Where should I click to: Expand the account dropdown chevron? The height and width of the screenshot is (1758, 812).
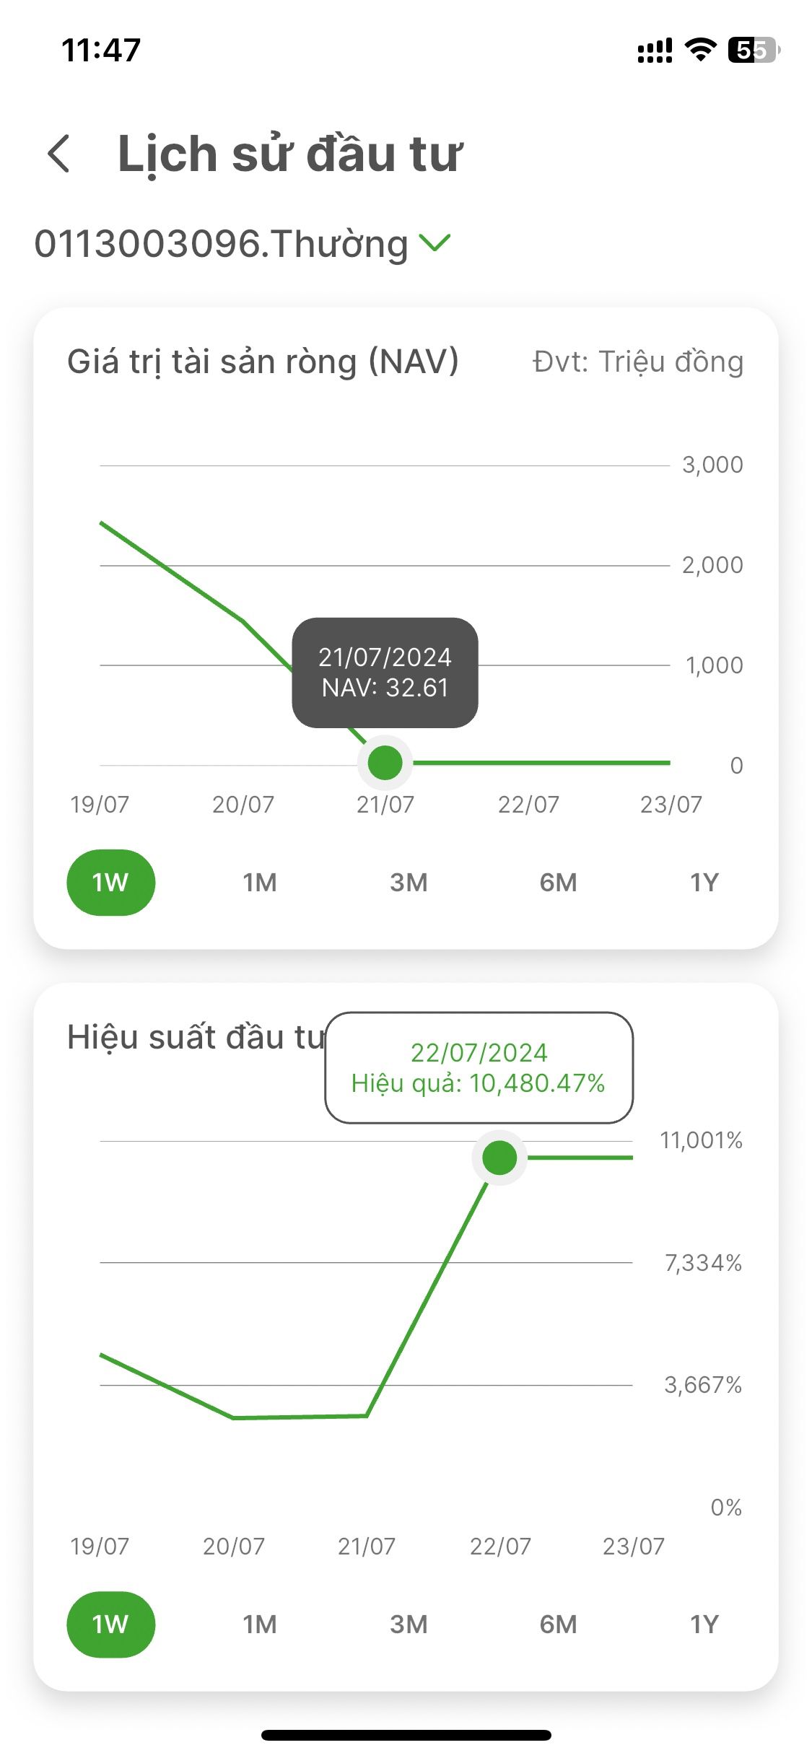pos(435,243)
